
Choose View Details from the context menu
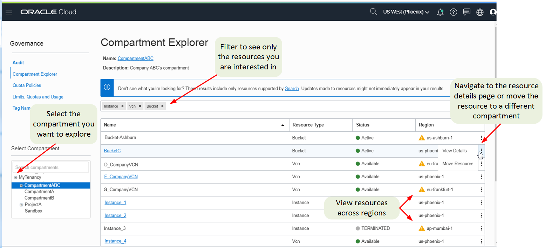455,151
